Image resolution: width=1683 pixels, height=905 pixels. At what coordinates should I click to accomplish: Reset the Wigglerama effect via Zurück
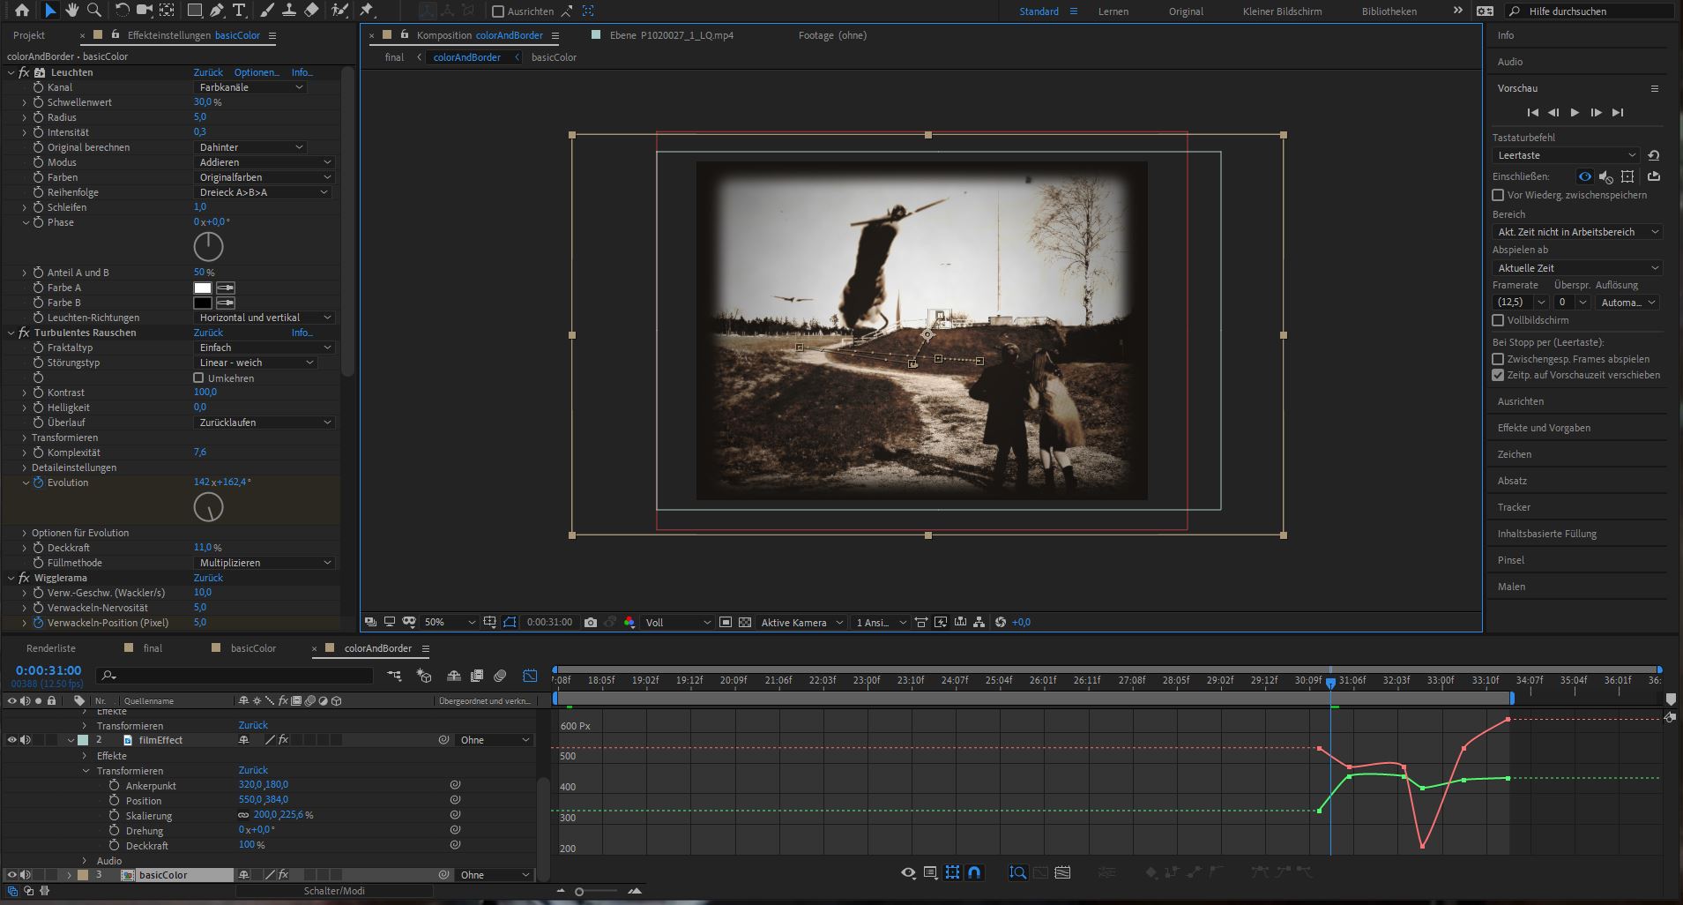(208, 578)
